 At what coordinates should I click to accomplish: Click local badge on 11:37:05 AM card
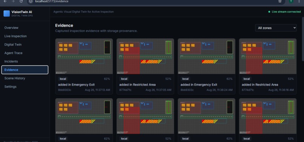click(124, 79)
